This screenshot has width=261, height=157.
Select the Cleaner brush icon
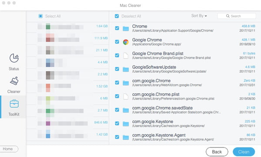(x=14, y=81)
